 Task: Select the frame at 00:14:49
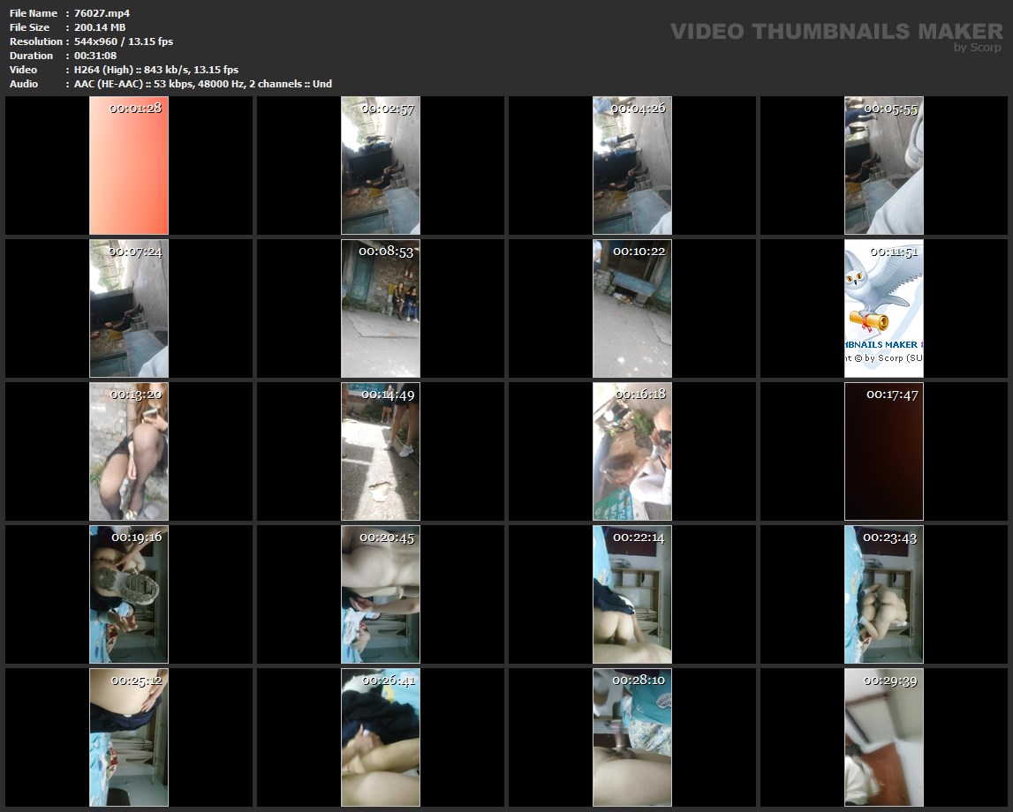point(381,451)
